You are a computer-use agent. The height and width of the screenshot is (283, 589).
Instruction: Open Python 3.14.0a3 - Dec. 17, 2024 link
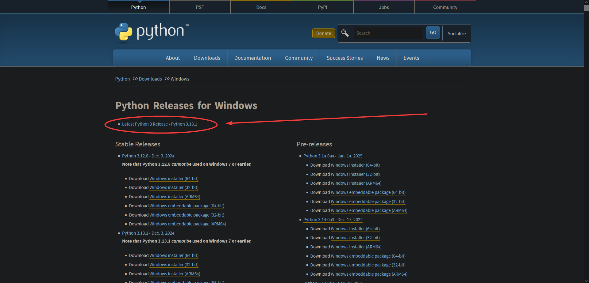click(x=333, y=220)
